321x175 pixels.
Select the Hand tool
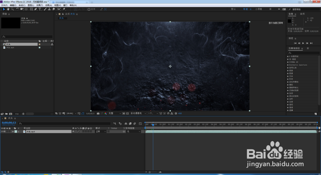[8, 9]
